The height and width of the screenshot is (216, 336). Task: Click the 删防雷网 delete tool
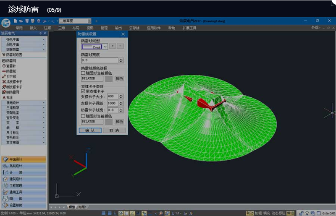13,92
